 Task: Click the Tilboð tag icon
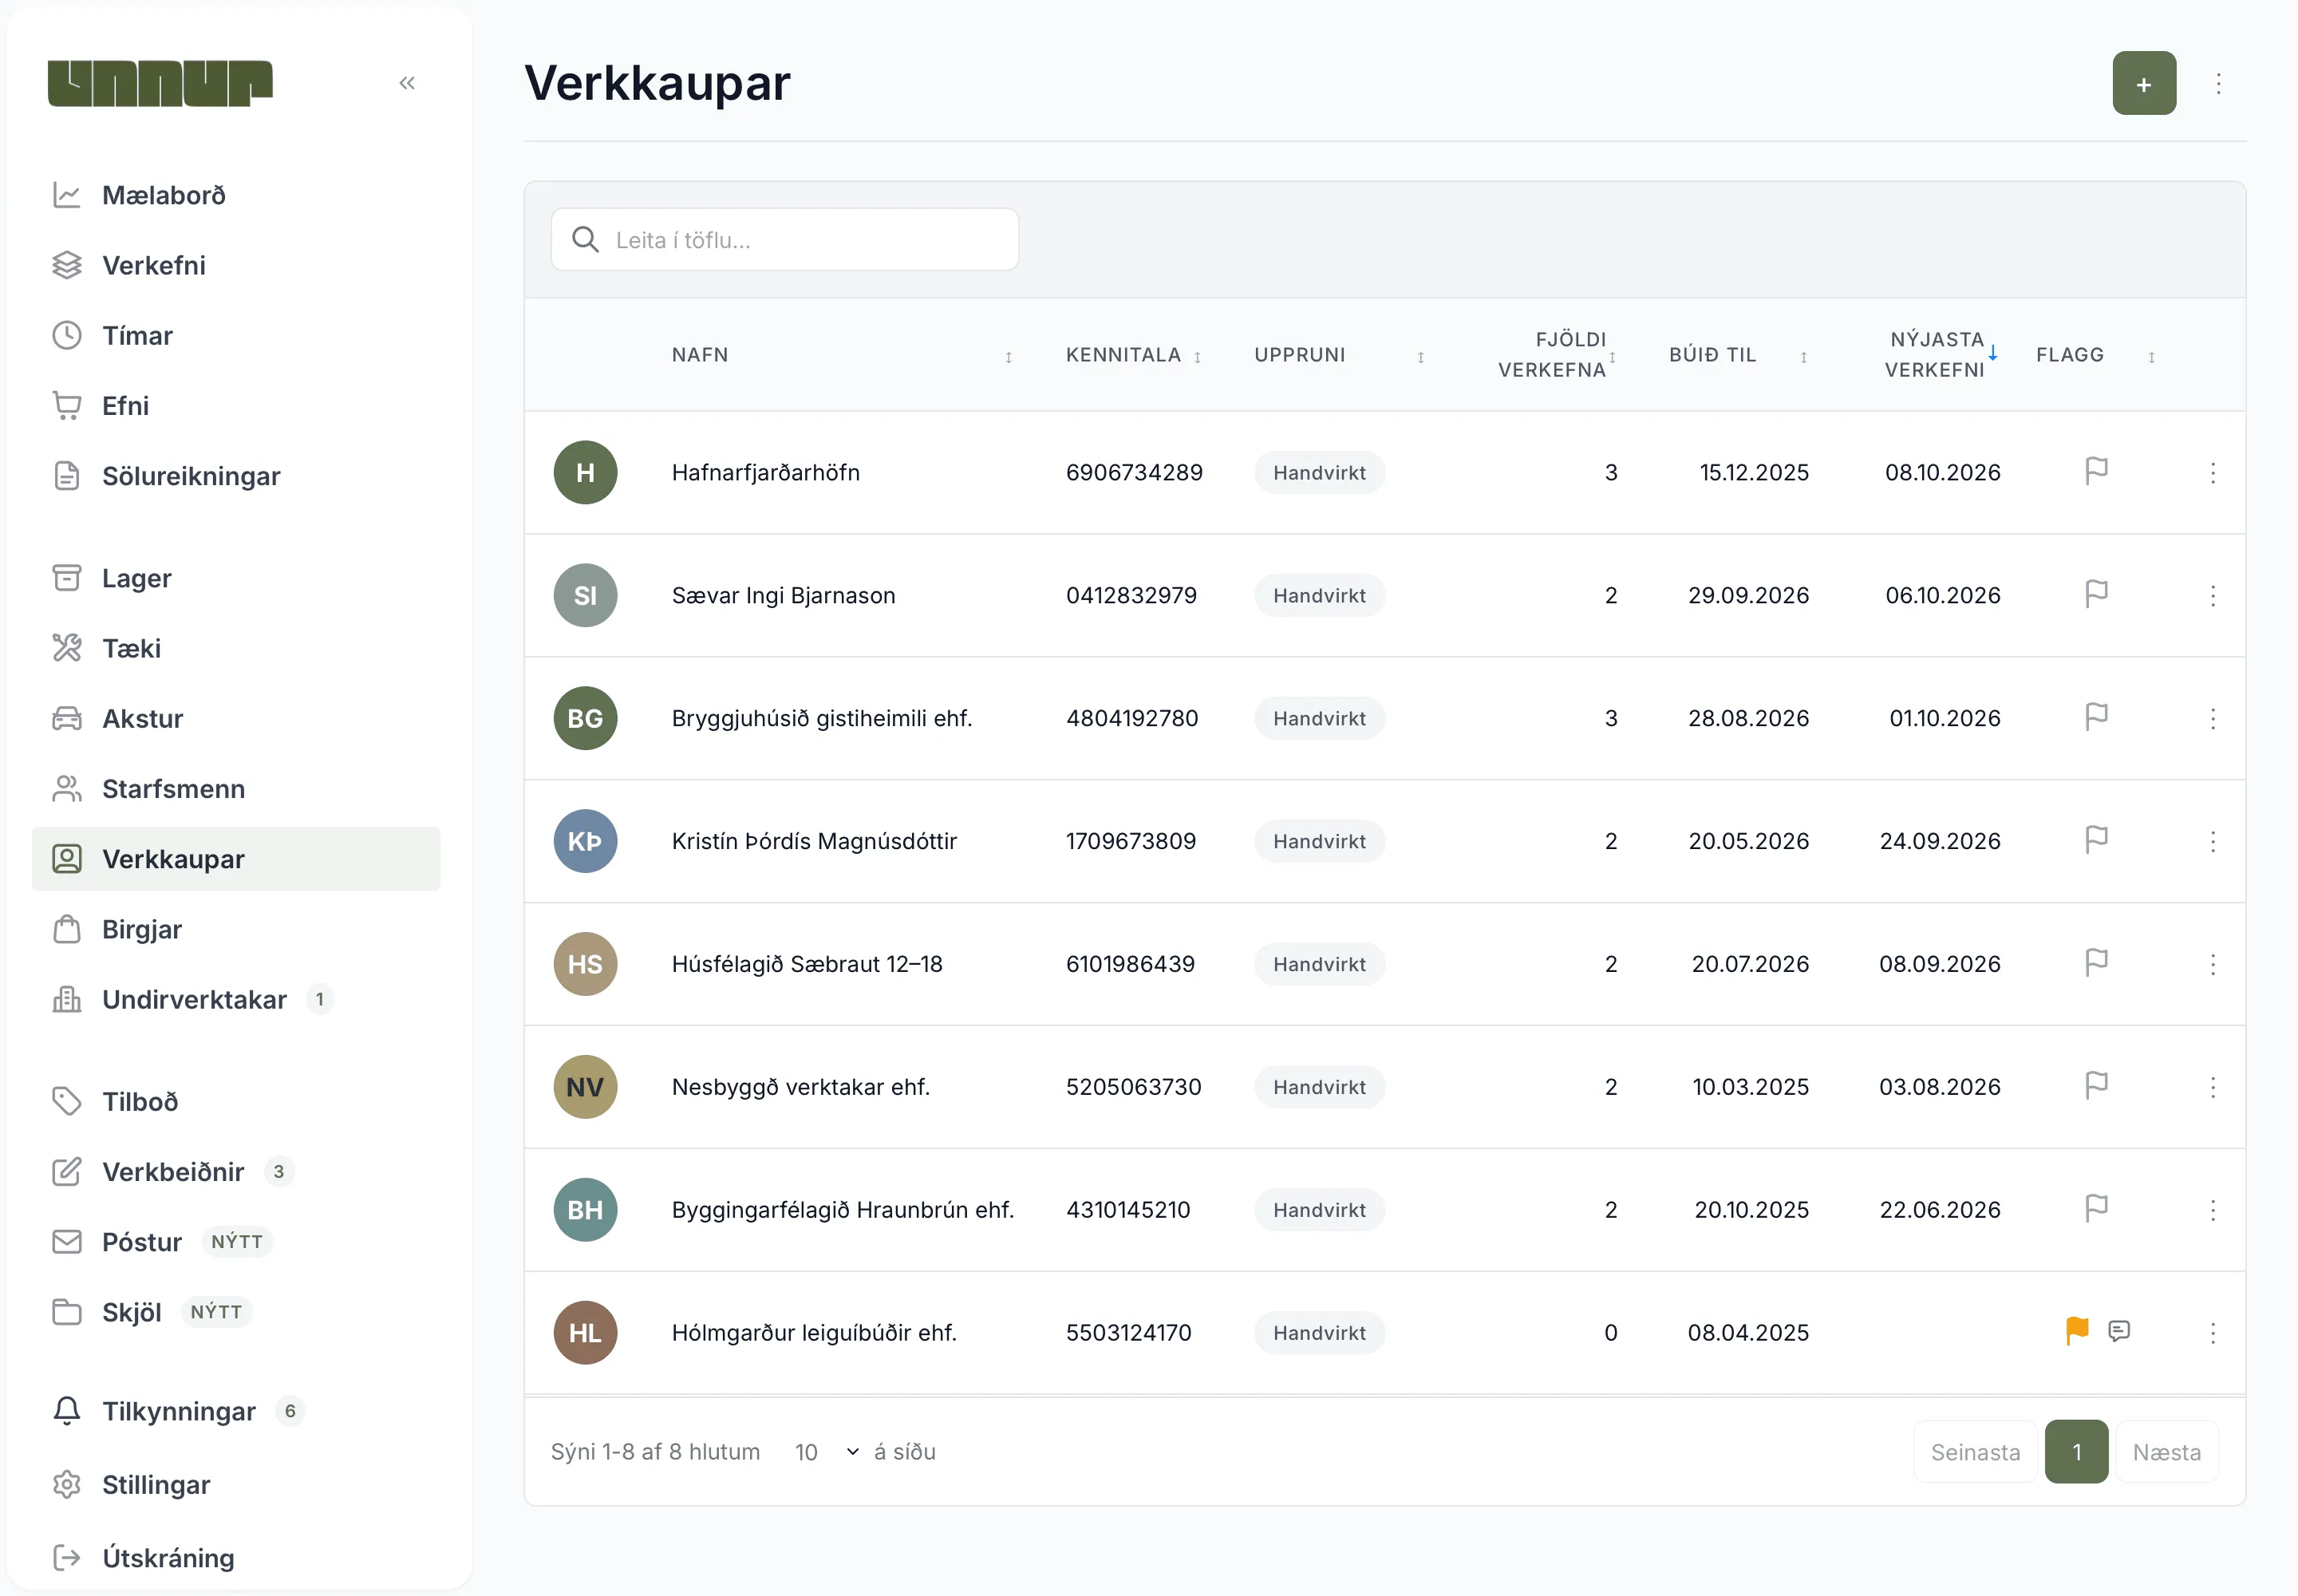click(67, 1101)
